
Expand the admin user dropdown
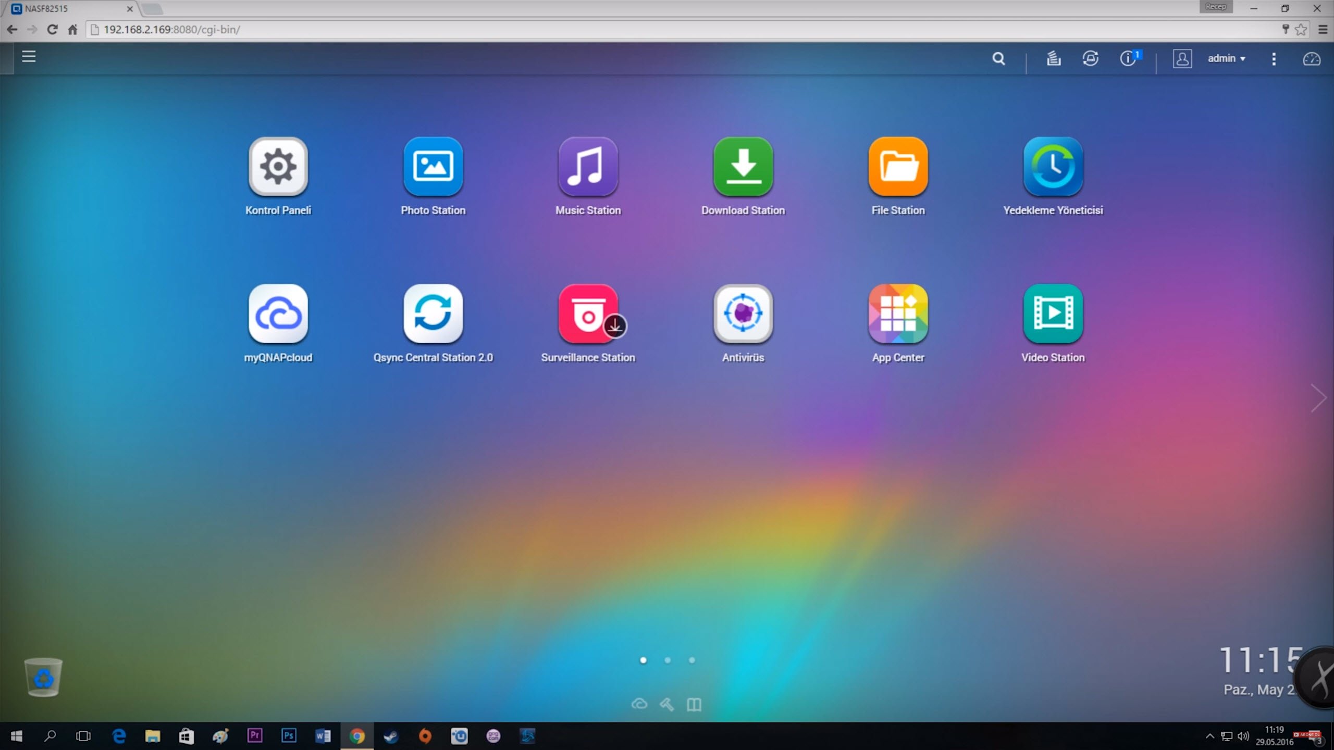1226,58
